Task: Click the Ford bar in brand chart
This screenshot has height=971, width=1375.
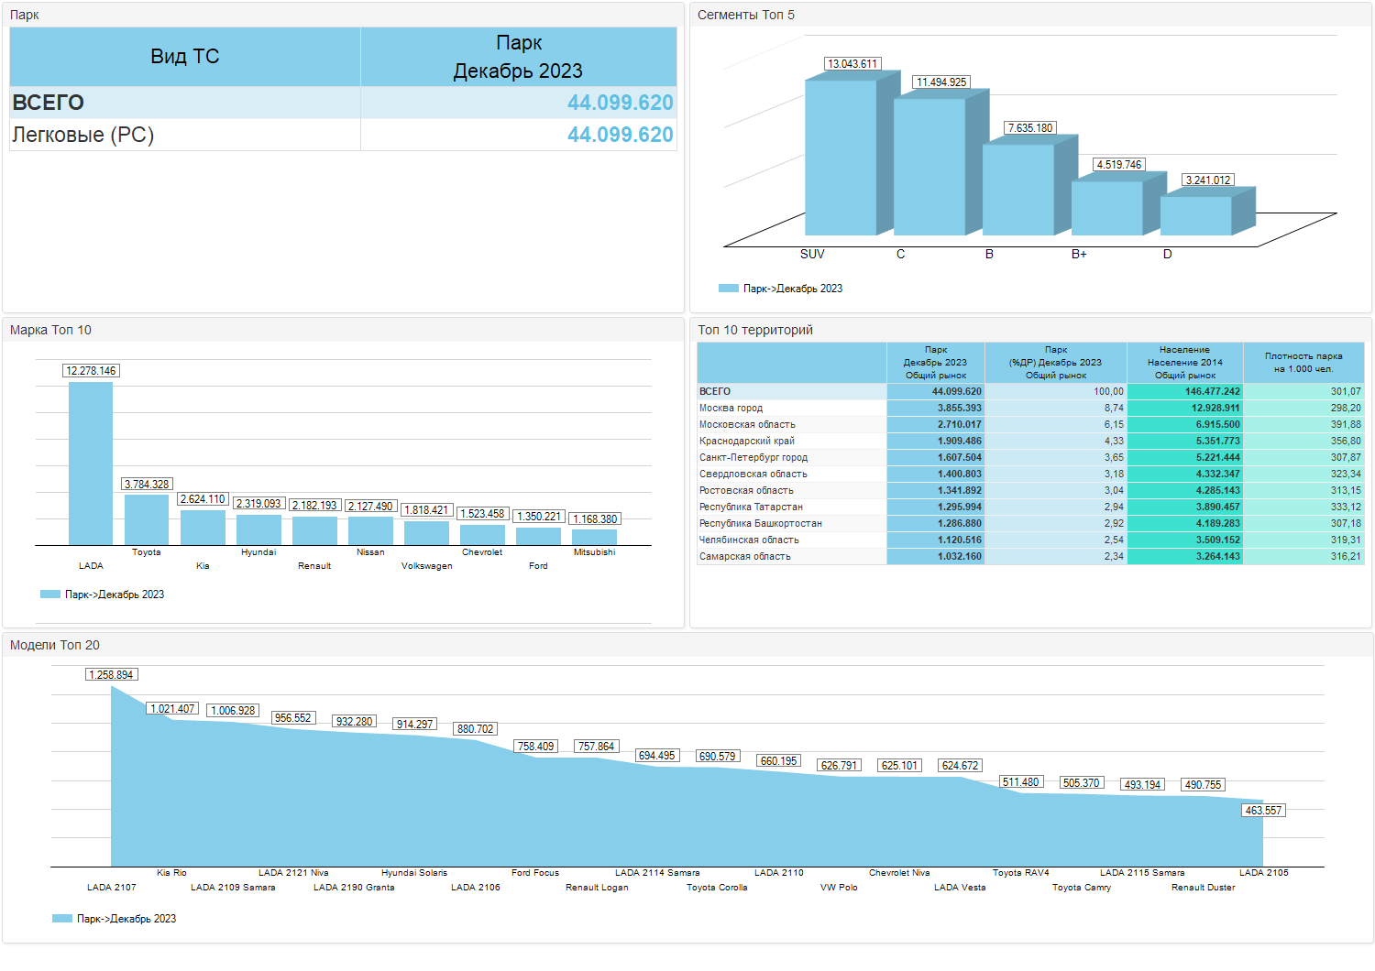Action: pos(538,536)
